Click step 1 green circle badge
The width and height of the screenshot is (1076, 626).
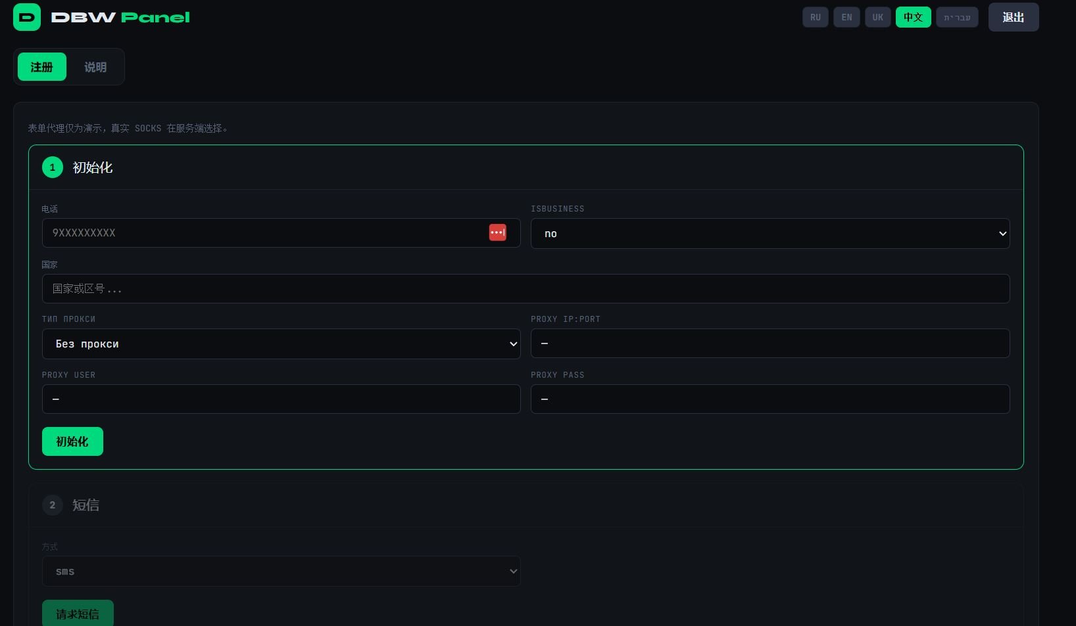pos(53,168)
